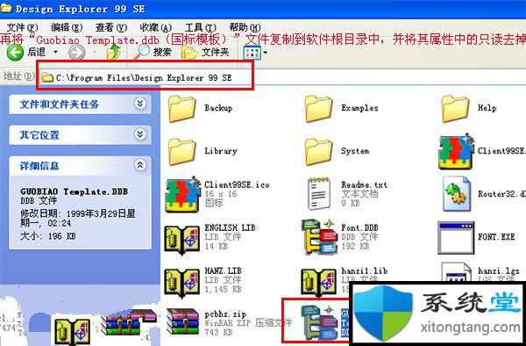
Task: Click the Up folder toolbar icon
Action: click(x=114, y=53)
